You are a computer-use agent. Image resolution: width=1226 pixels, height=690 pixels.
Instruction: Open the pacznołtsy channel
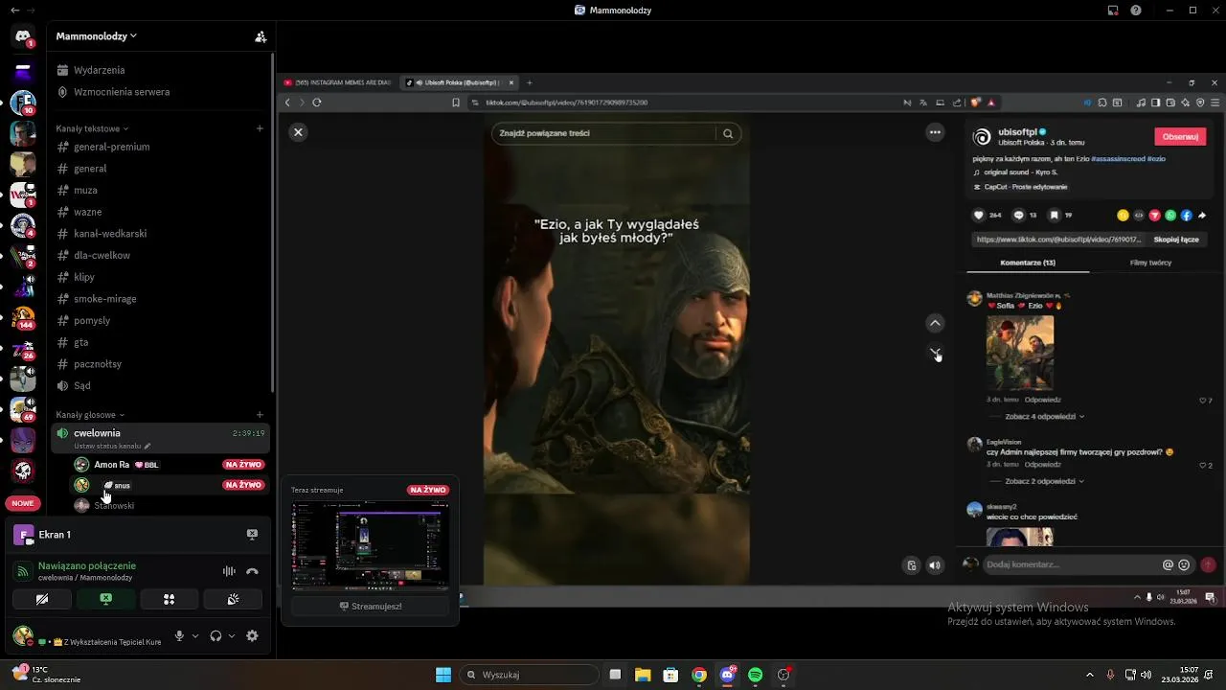tap(97, 364)
